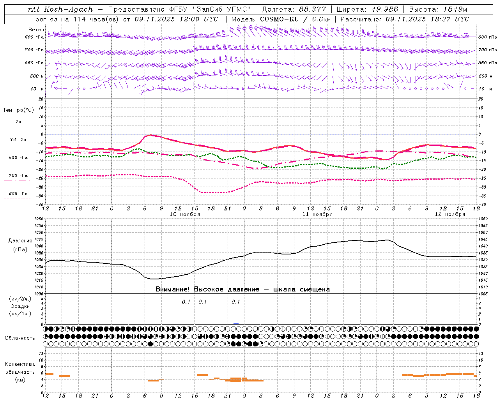This screenshot has width=499, height=399.
Task: Click the Облачность cloud cover label
Action: tap(20, 338)
